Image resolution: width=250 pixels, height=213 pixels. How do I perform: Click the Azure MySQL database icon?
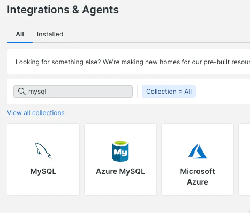point(120,151)
